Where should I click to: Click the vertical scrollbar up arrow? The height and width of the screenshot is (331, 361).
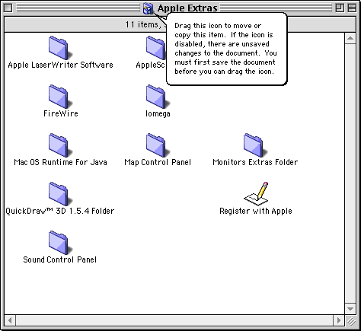tap(350, 38)
